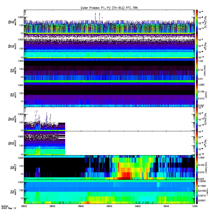Select the 0940 time axis label
Image resolution: width=208 pixels, height=222 pixels.
(x=166, y=206)
